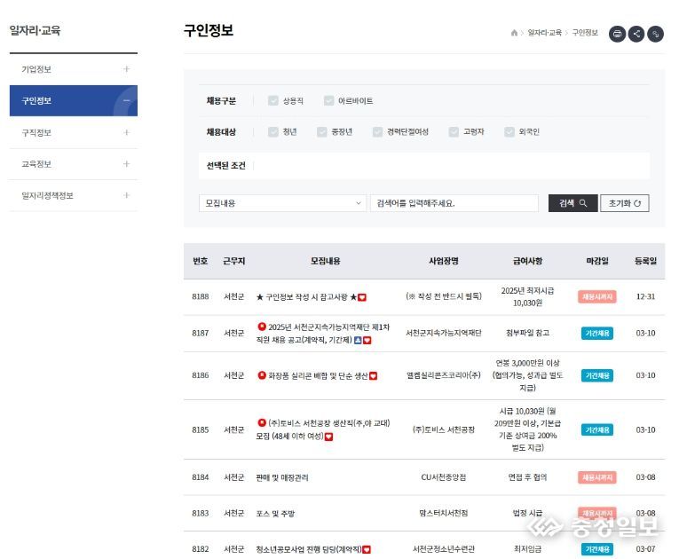Click 기간채용 badge on 8187 row
This screenshot has height=559, width=679.
pyautogui.click(x=597, y=334)
